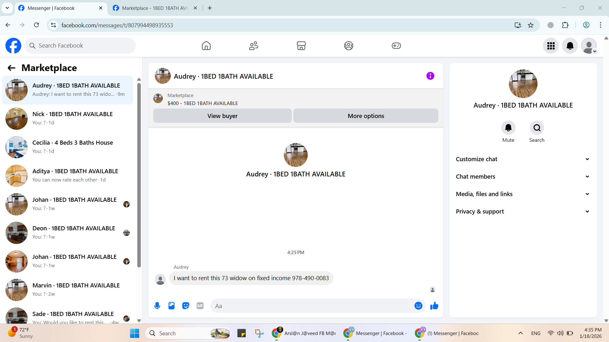Click the browser address bar URL
The height and width of the screenshot is (342, 609).
(x=117, y=25)
